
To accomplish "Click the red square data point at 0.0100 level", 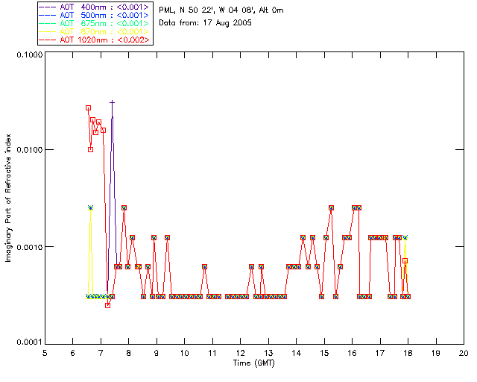I will 90,149.
